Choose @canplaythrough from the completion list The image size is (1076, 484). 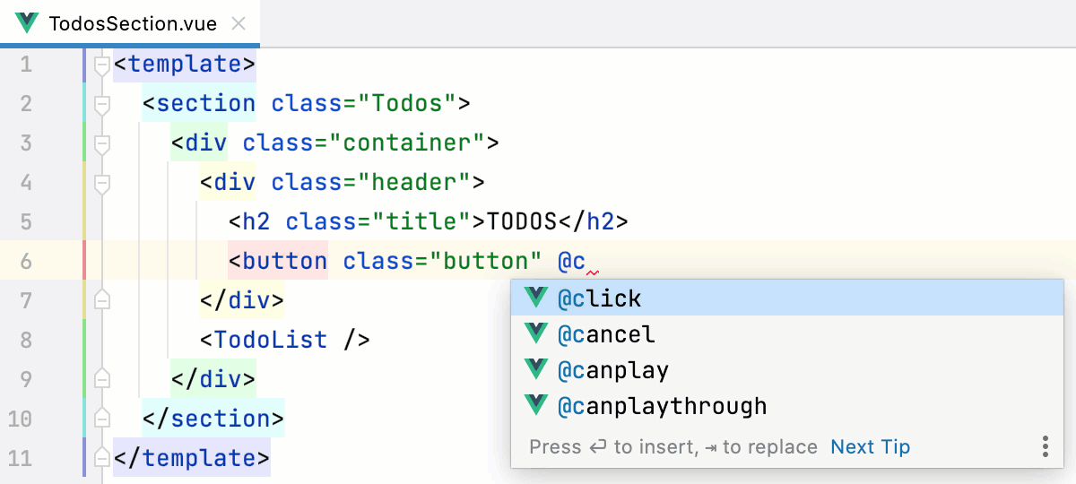pyautogui.click(x=662, y=406)
